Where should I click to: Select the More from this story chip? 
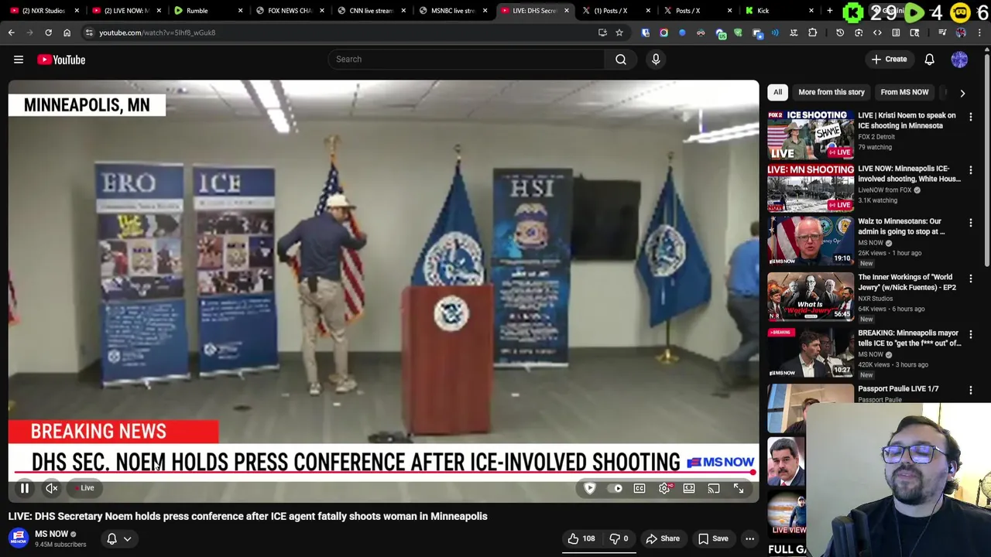tap(831, 92)
